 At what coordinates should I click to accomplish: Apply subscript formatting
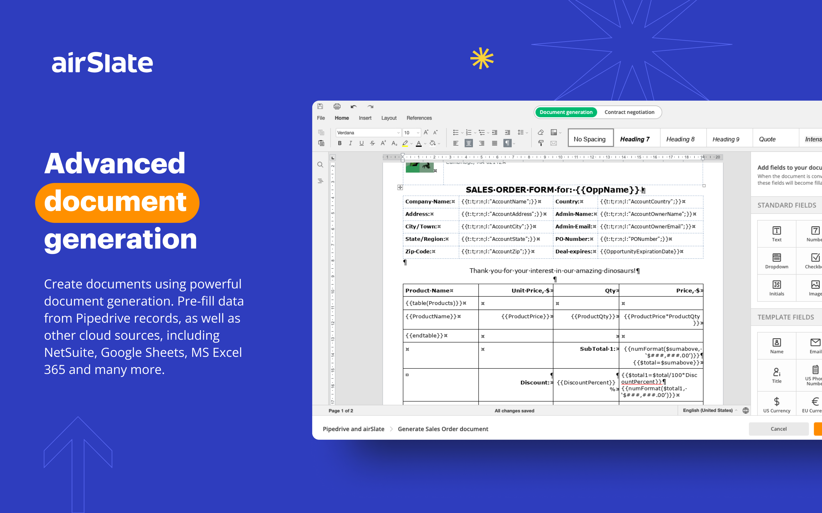pos(394,143)
